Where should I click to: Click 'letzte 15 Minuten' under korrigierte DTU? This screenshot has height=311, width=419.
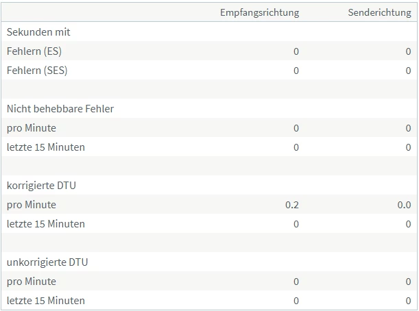point(46,223)
